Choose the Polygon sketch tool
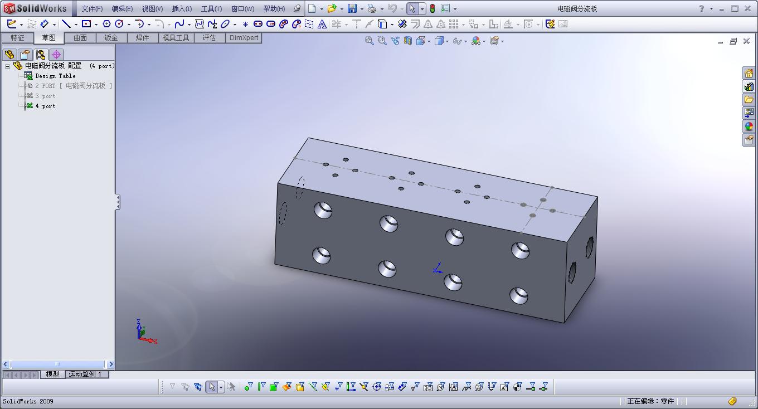758x409 pixels. 106,24
